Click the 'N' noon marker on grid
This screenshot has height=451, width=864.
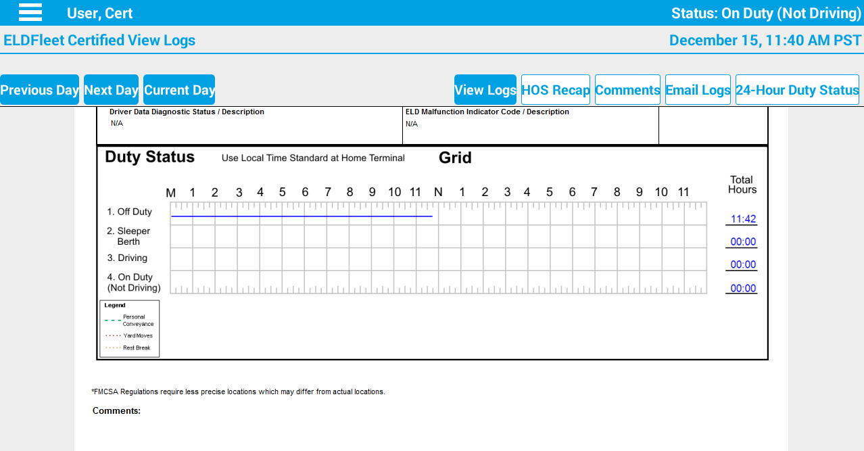(438, 192)
